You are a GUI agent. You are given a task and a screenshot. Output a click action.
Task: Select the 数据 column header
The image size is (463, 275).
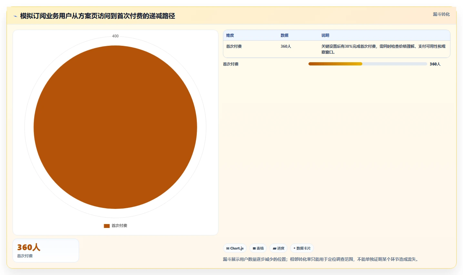285,35
